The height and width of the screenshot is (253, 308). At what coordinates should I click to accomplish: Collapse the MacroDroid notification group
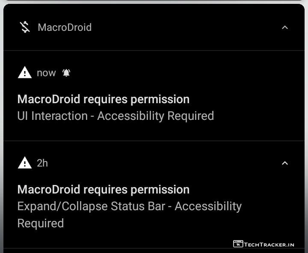click(285, 27)
